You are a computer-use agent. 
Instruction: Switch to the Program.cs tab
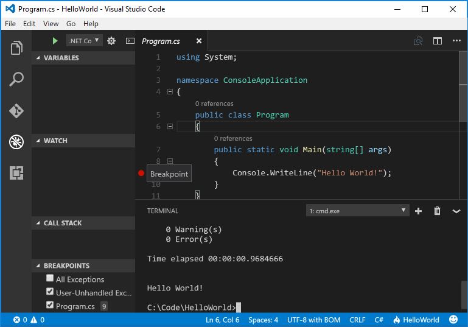click(x=161, y=41)
